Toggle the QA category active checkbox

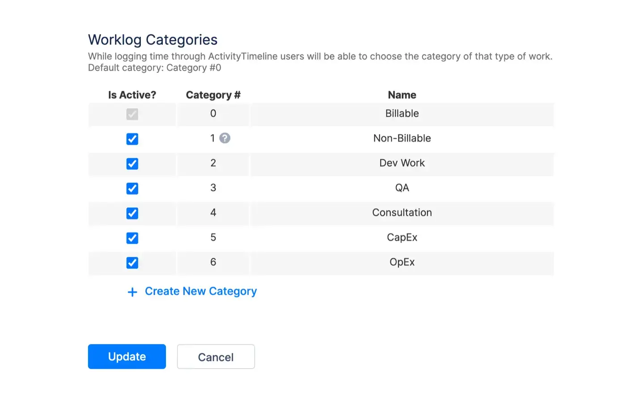tap(132, 188)
